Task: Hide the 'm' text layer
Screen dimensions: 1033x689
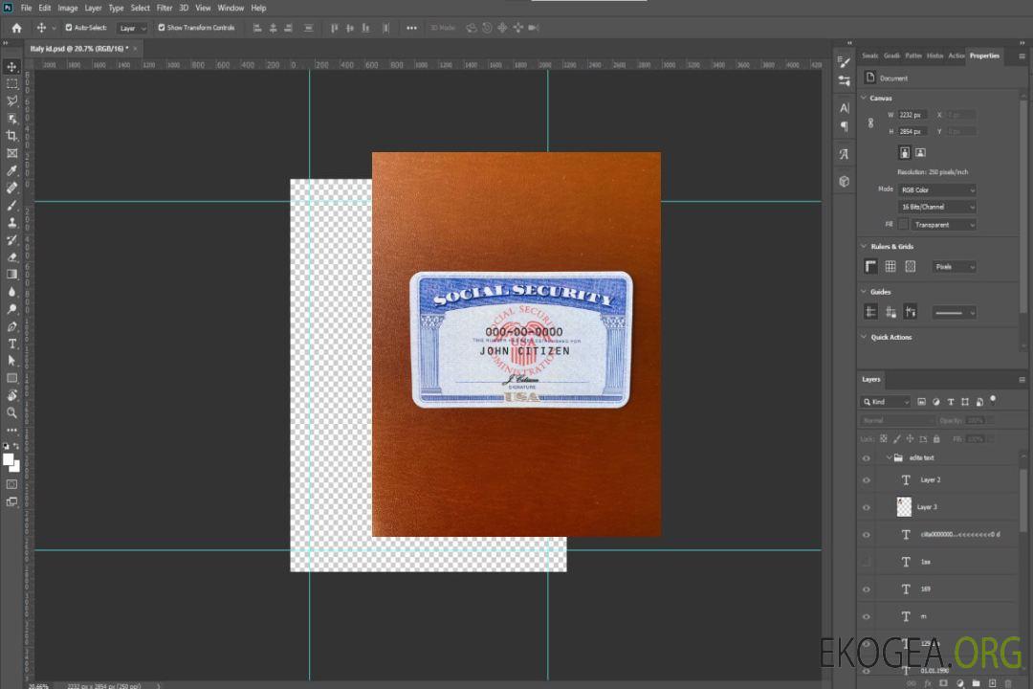Action: pos(867,617)
